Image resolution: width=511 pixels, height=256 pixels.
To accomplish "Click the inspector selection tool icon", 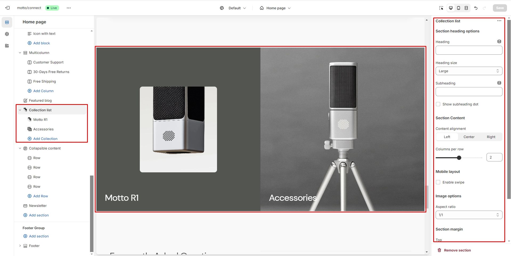I will (441, 8).
